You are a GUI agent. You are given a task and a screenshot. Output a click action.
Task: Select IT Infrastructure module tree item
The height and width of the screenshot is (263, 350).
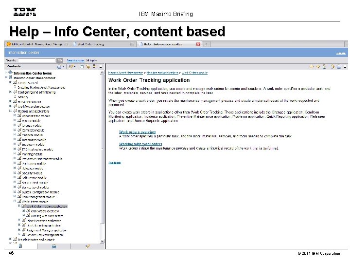click(x=37, y=149)
